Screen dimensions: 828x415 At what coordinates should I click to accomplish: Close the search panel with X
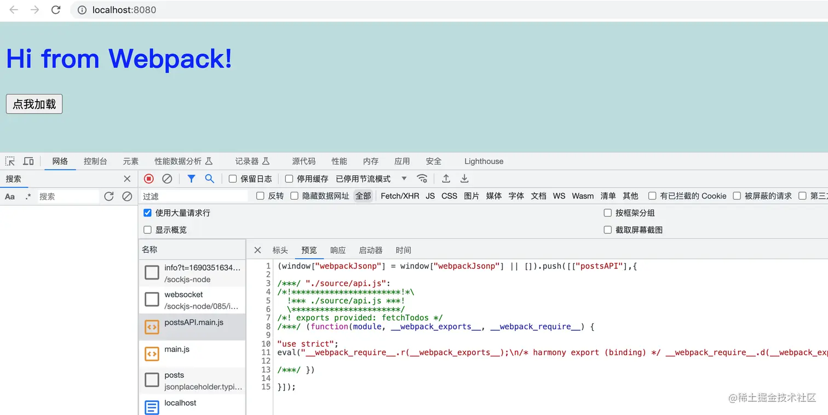point(127,179)
